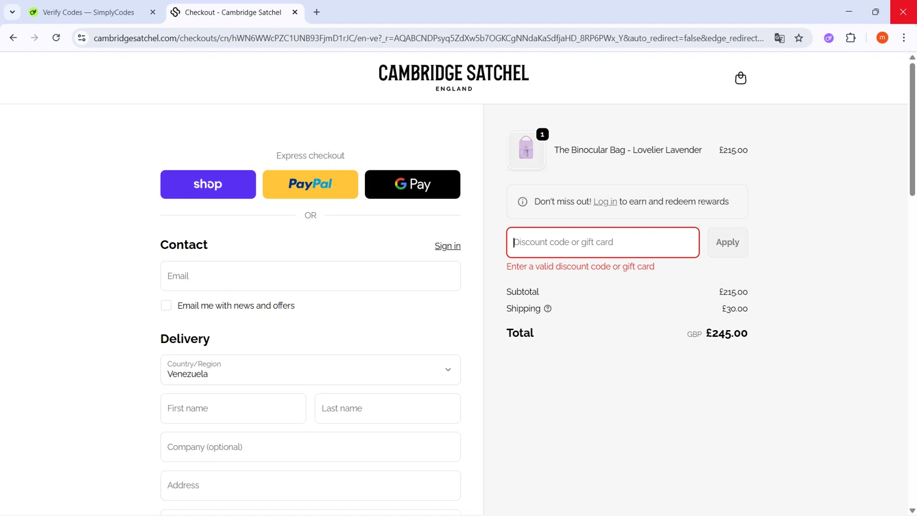Click the scrollbar up arrow
Image resolution: width=917 pixels, height=516 pixels.
click(x=912, y=57)
